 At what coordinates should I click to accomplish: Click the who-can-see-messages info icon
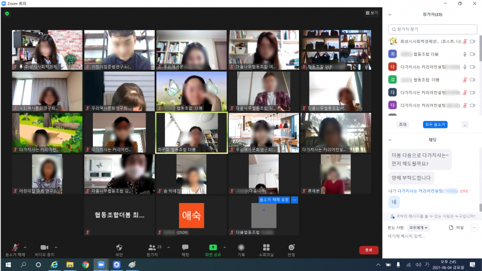pos(393,216)
